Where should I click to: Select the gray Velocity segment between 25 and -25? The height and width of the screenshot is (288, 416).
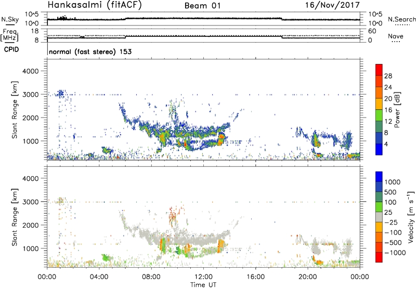click(x=379, y=217)
